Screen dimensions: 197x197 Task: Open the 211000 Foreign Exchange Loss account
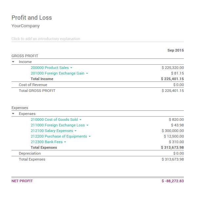point(57,125)
